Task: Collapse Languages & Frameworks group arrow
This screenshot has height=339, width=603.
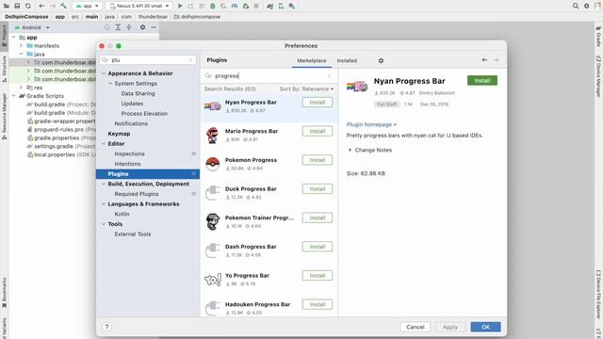Action: (x=104, y=203)
